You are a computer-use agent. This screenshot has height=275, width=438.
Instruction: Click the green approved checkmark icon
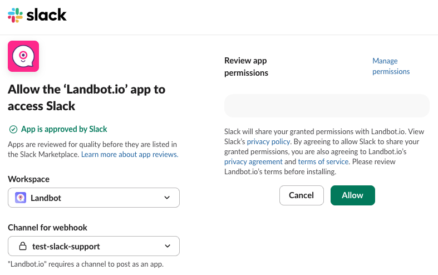pyautogui.click(x=13, y=129)
